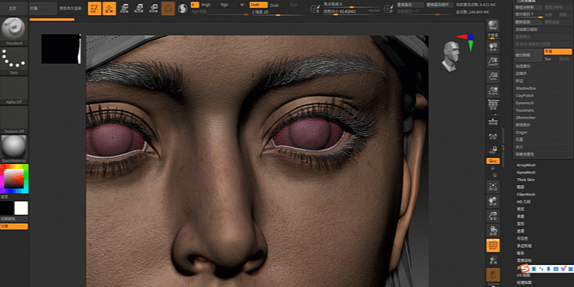Open the Dots stroke type picker

pos(14,60)
